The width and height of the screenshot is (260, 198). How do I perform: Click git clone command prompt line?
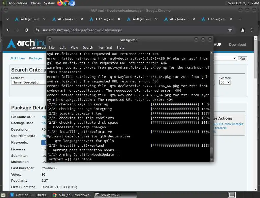pos(69,159)
